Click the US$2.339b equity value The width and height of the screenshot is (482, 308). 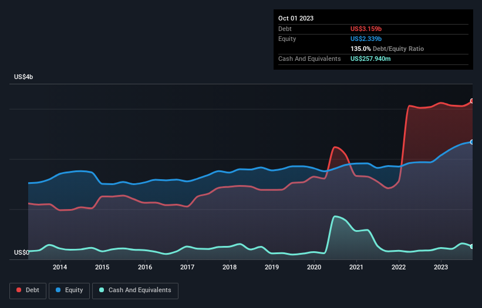(x=366, y=39)
